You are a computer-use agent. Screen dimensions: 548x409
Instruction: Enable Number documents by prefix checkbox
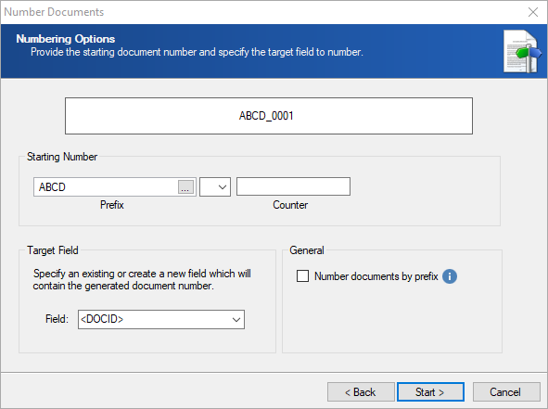tap(302, 275)
